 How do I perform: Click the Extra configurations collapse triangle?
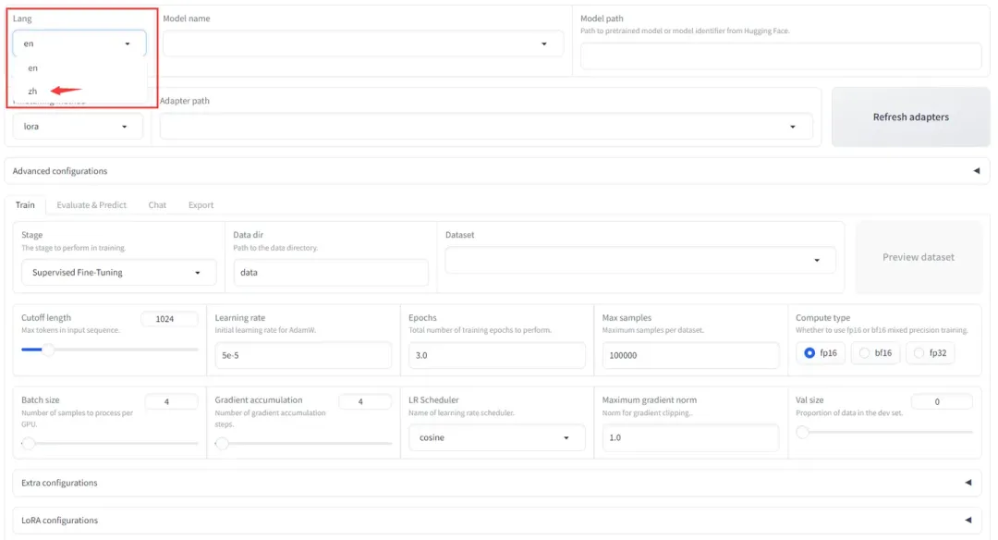tap(968, 483)
